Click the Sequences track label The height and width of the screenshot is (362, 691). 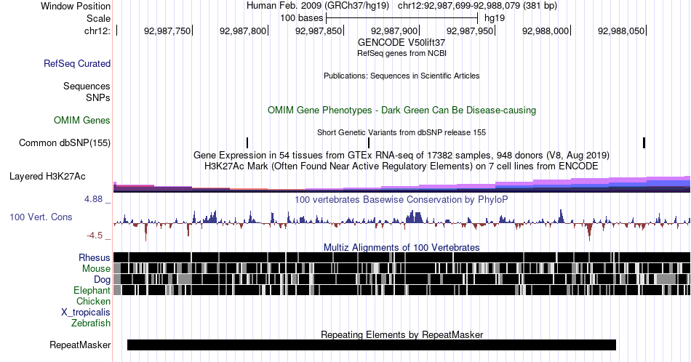87,86
